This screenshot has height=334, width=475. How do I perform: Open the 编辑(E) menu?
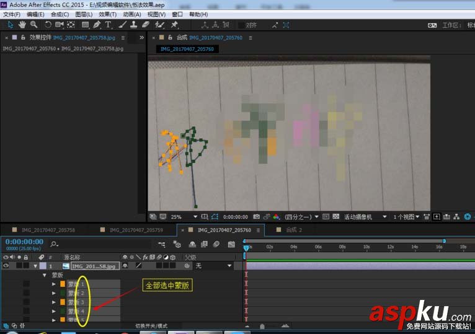coord(35,14)
